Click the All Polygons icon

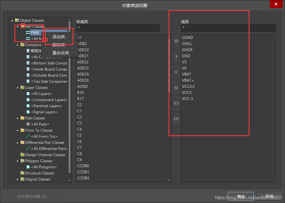click(28, 167)
